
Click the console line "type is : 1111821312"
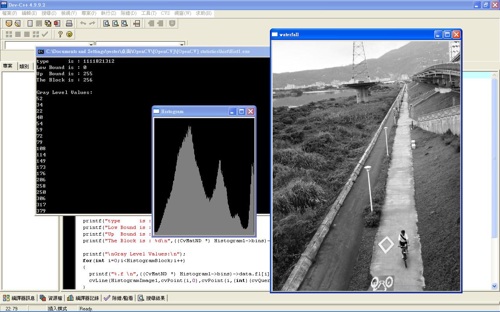[x=75, y=61]
